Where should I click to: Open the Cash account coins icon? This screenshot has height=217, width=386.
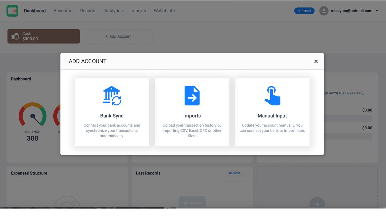pyautogui.click(x=14, y=36)
